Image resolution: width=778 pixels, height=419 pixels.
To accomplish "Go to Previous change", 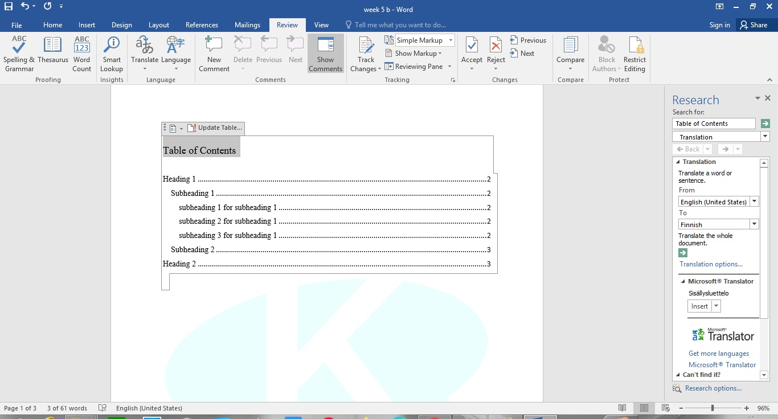I will pyautogui.click(x=528, y=40).
